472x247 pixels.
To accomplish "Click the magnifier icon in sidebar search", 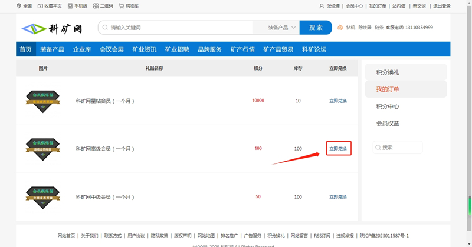I will (378, 148).
